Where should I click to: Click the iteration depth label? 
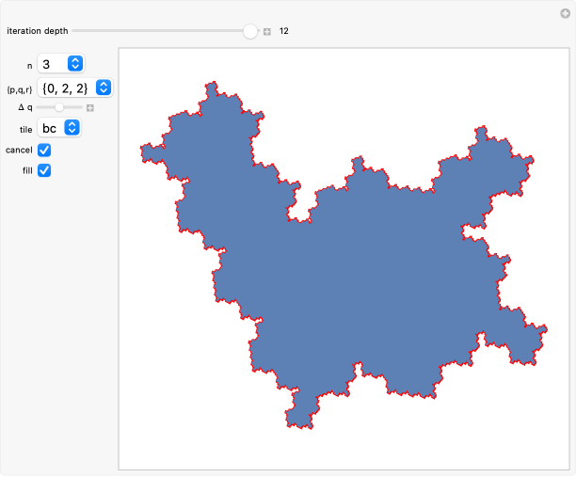[36, 31]
